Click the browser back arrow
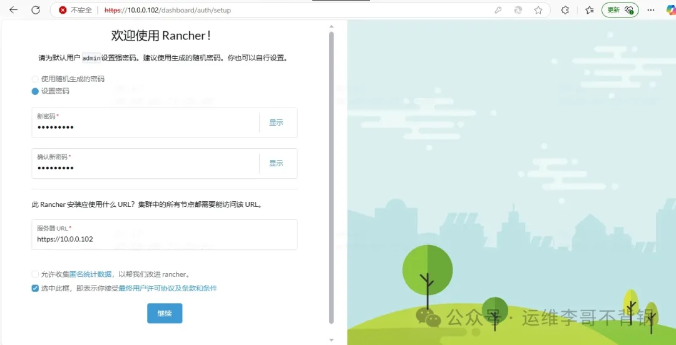This screenshot has height=345, width=676. (x=13, y=10)
